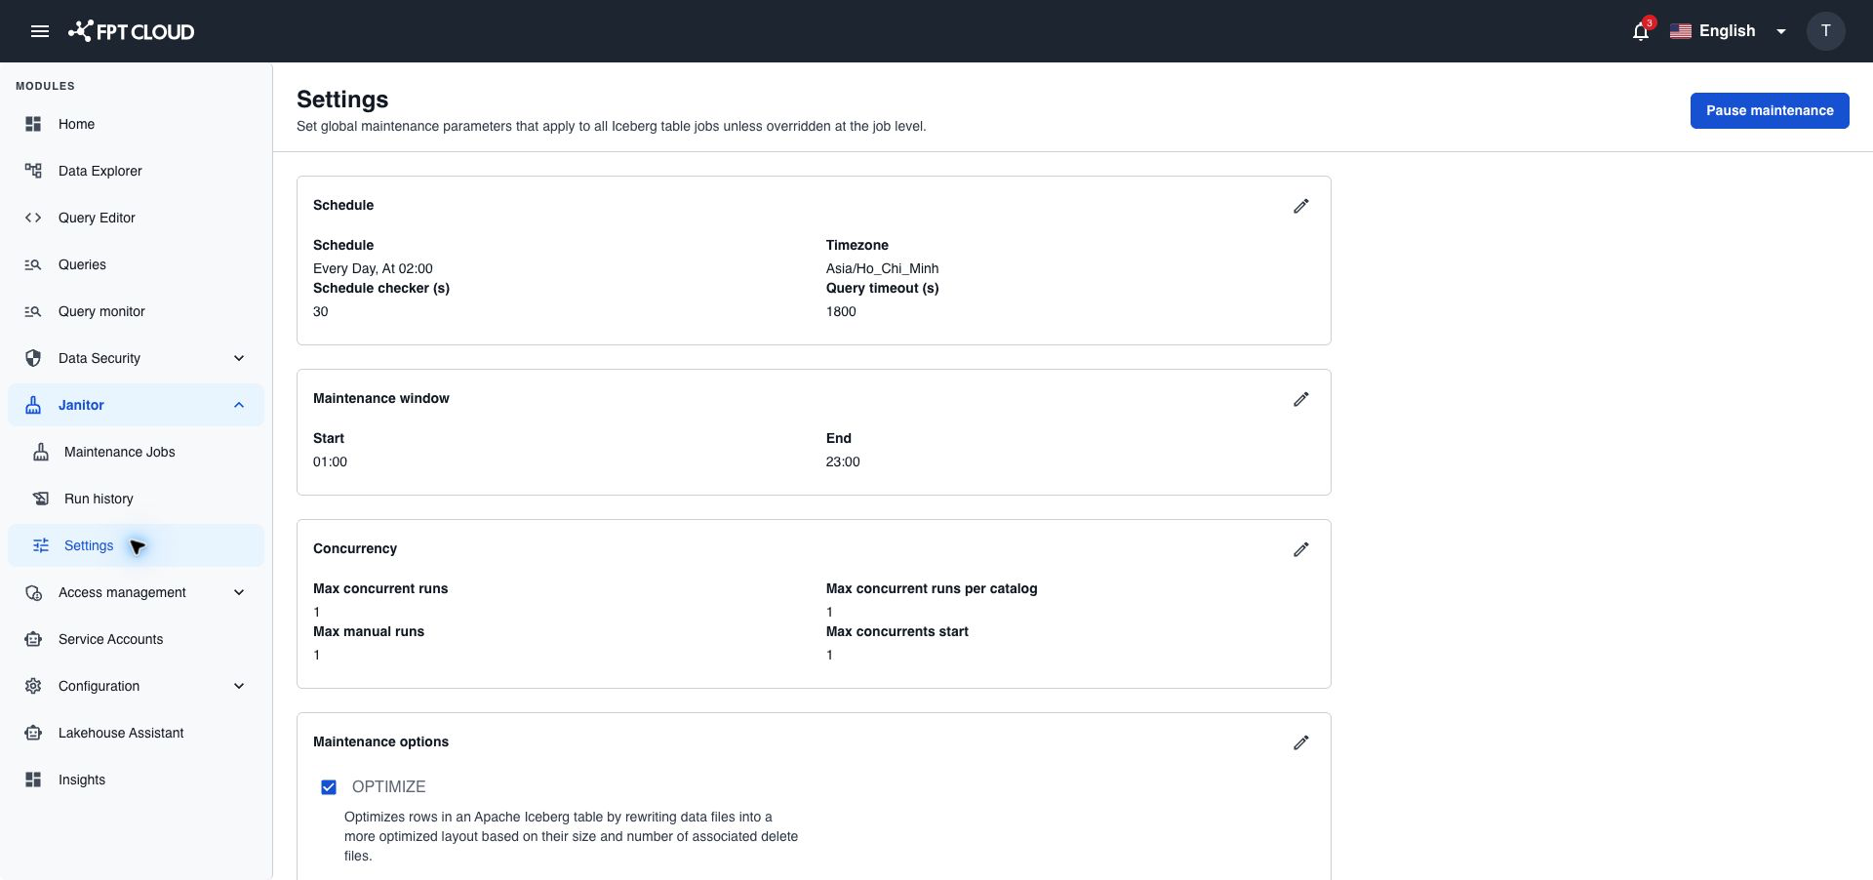Collapse the Janitor submenu chevron

coord(239,405)
